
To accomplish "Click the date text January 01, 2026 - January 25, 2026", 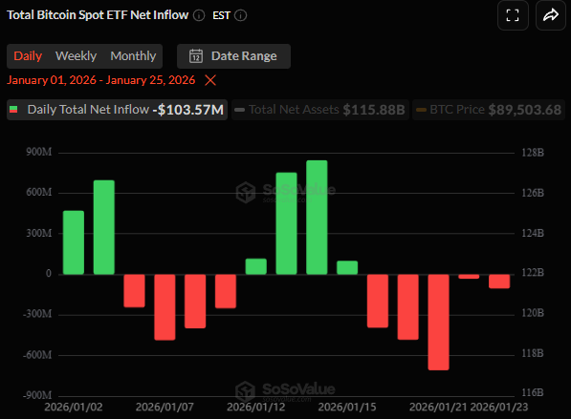I will click(x=100, y=80).
